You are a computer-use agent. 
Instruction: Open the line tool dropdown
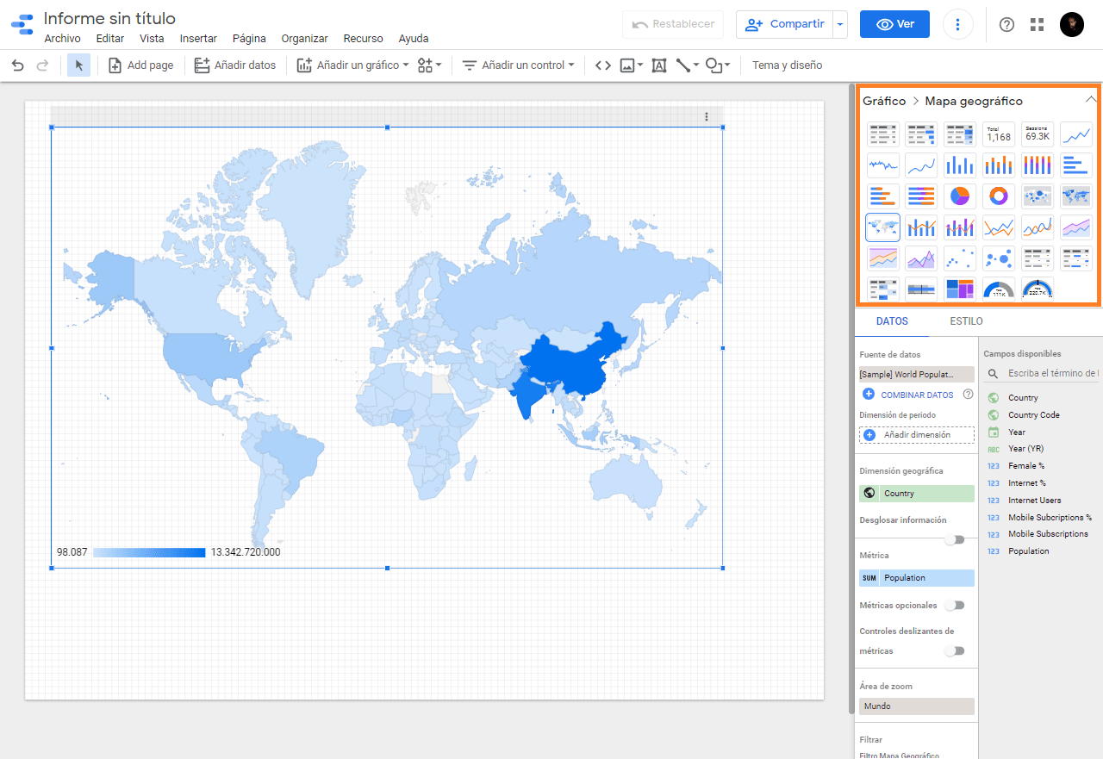687,65
